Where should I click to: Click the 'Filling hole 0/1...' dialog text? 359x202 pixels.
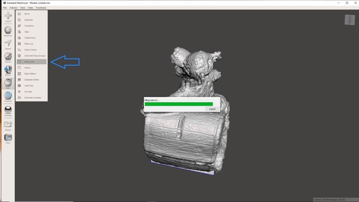coord(152,100)
